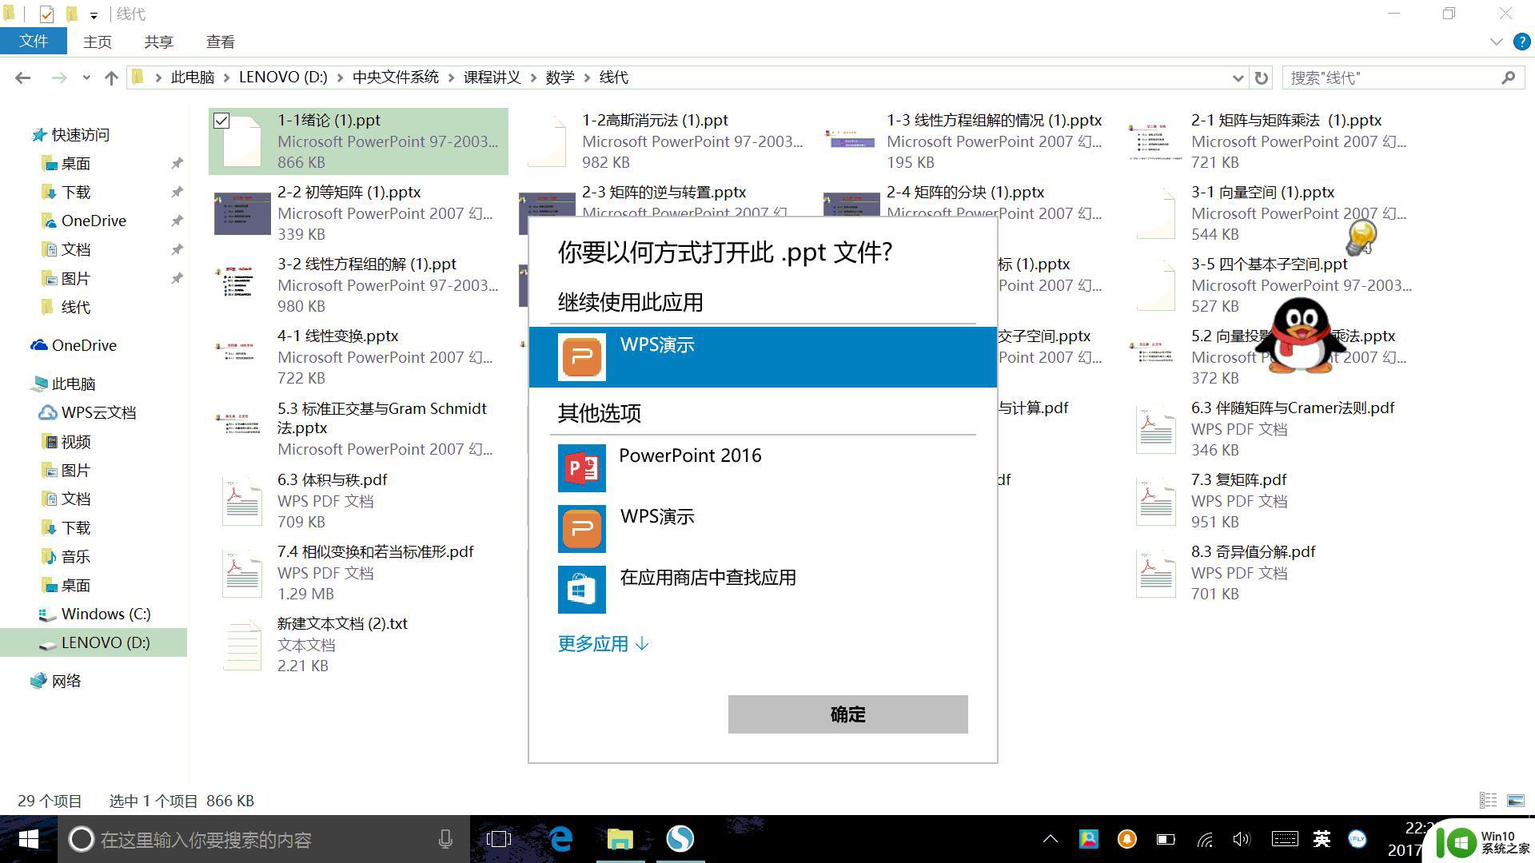
Task: Select WPS云文档 in navigation pane
Action: [98, 412]
